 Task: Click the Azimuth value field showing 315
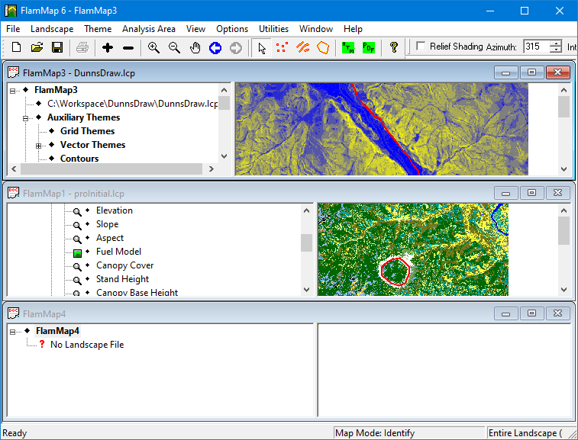536,47
